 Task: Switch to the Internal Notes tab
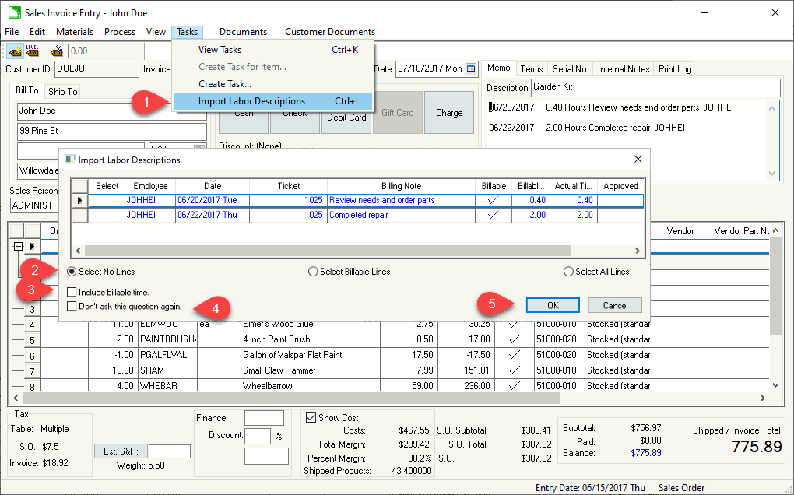[x=624, y=69]
